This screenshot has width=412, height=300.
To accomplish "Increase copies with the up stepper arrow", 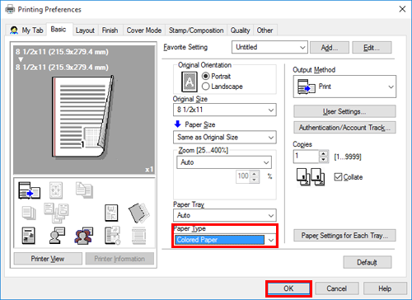I will tap(324, 154).
